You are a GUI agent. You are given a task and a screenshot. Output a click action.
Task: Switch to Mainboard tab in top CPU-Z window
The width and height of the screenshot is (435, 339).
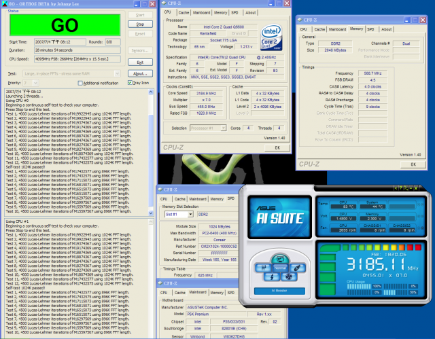(x=201, y=12)
